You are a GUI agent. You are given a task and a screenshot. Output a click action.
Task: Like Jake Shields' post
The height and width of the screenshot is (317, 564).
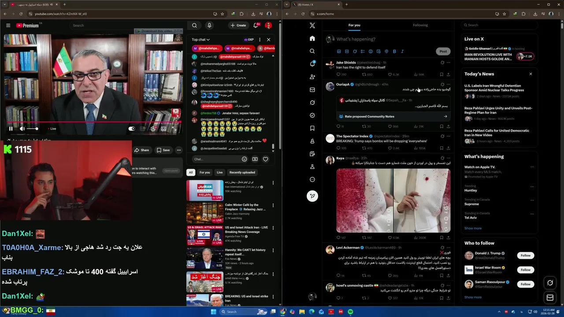click(390, 74)
